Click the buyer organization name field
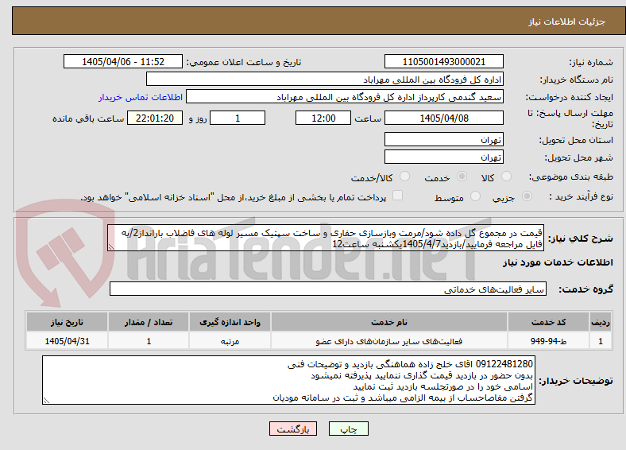Screen dimensions: 626x450 [325, 80]
